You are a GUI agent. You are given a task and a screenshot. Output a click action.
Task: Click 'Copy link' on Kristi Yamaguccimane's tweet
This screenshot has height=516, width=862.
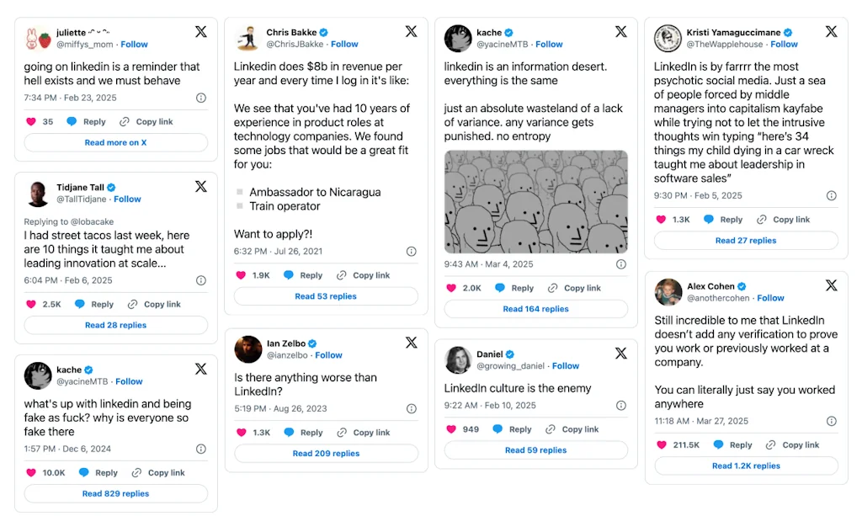(x=783, y=220)
